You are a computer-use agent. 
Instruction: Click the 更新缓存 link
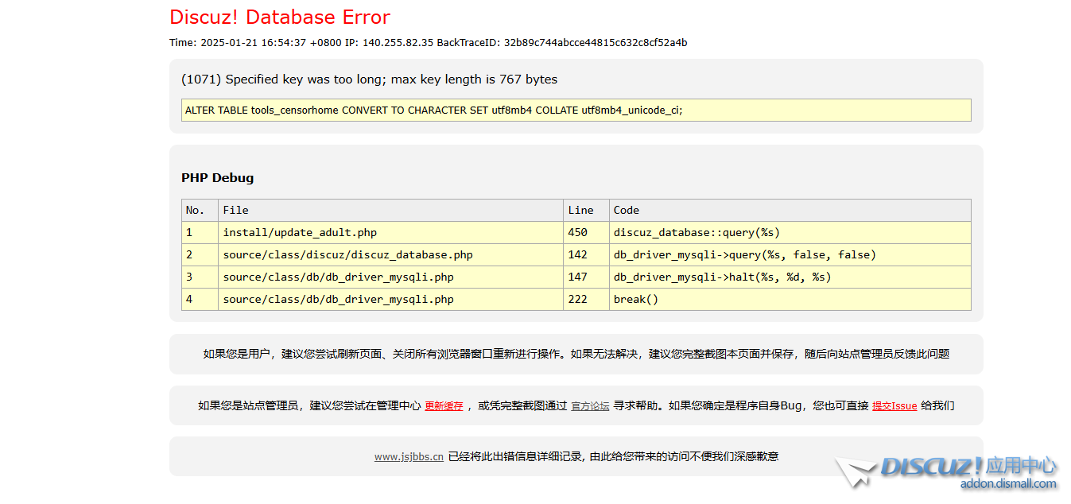click(444, 405)
